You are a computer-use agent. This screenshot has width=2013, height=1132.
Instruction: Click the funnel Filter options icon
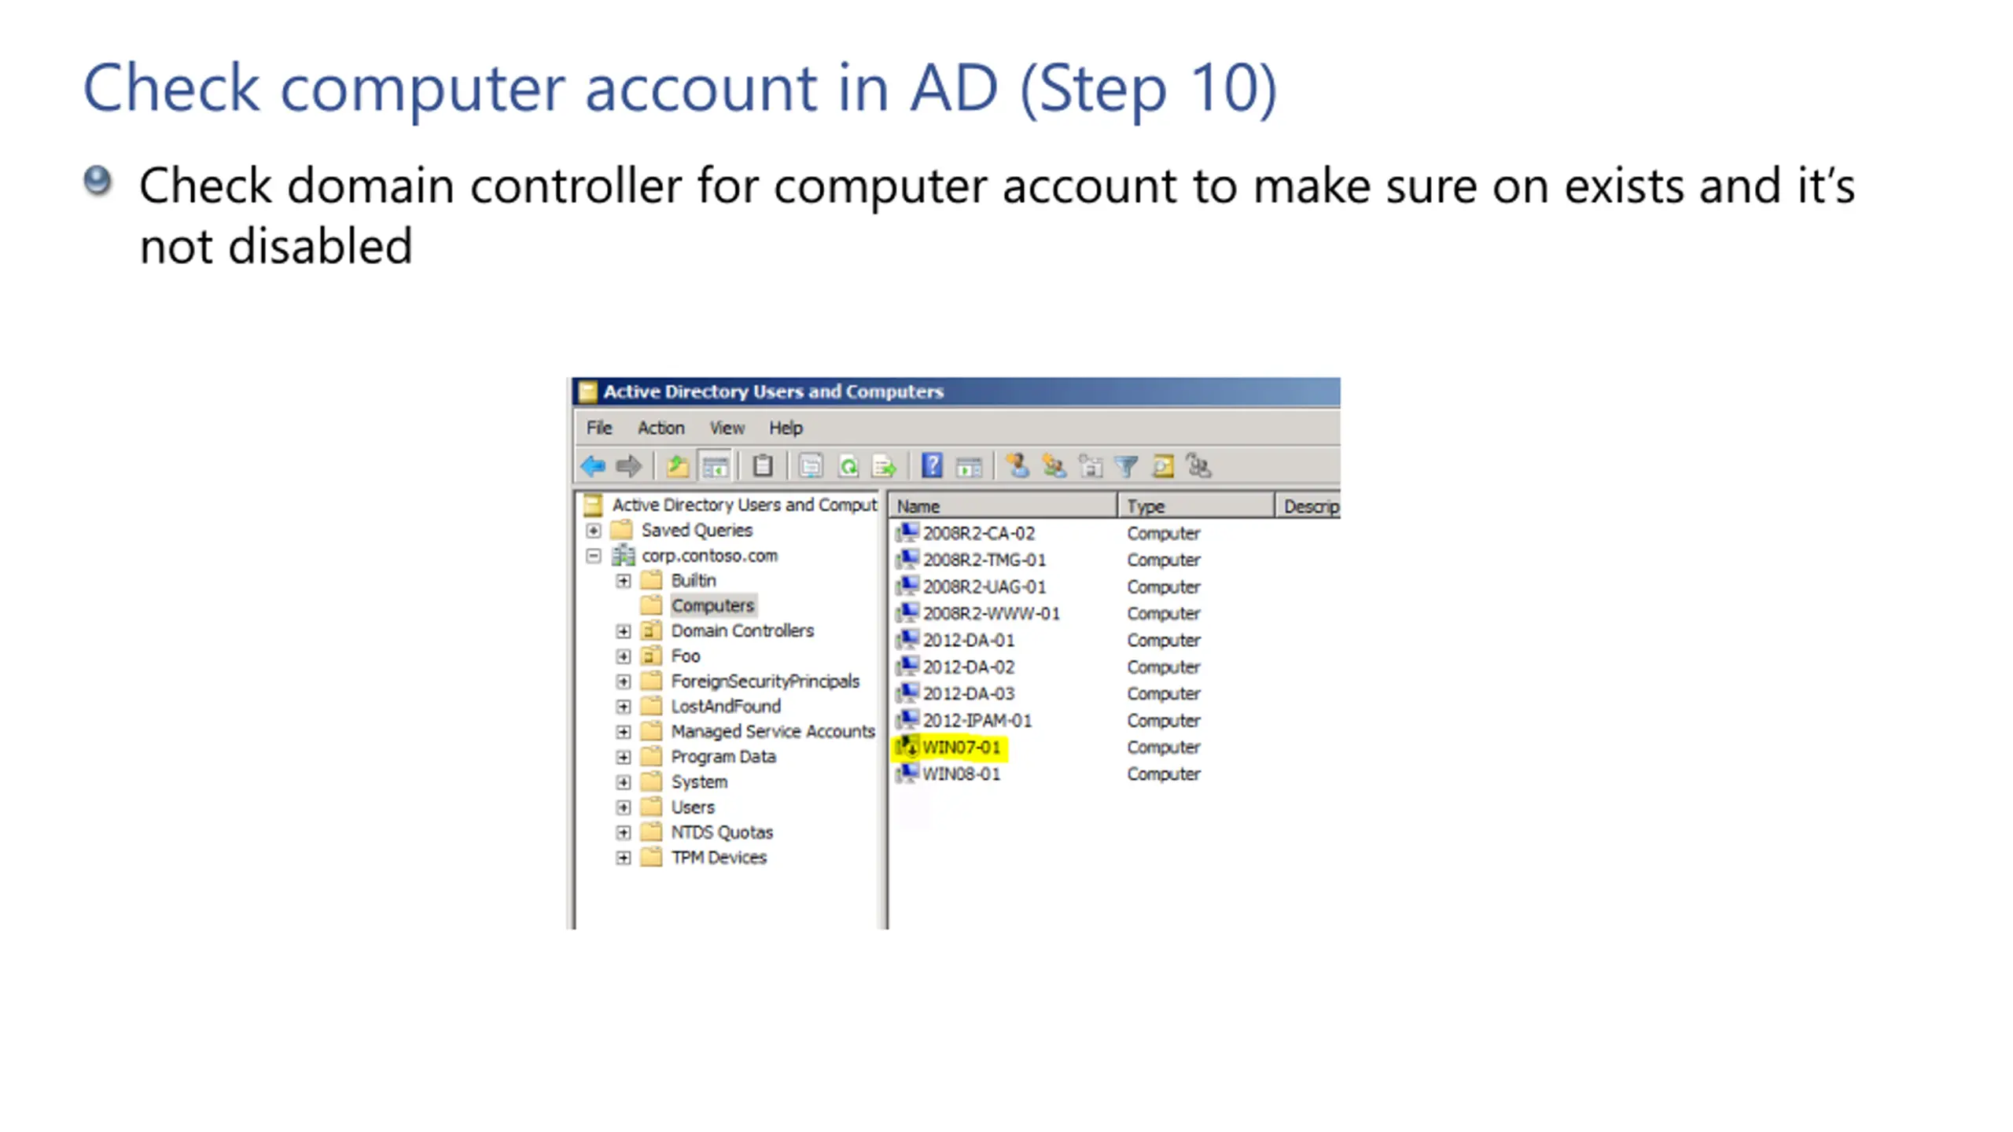pos(1127,466)
